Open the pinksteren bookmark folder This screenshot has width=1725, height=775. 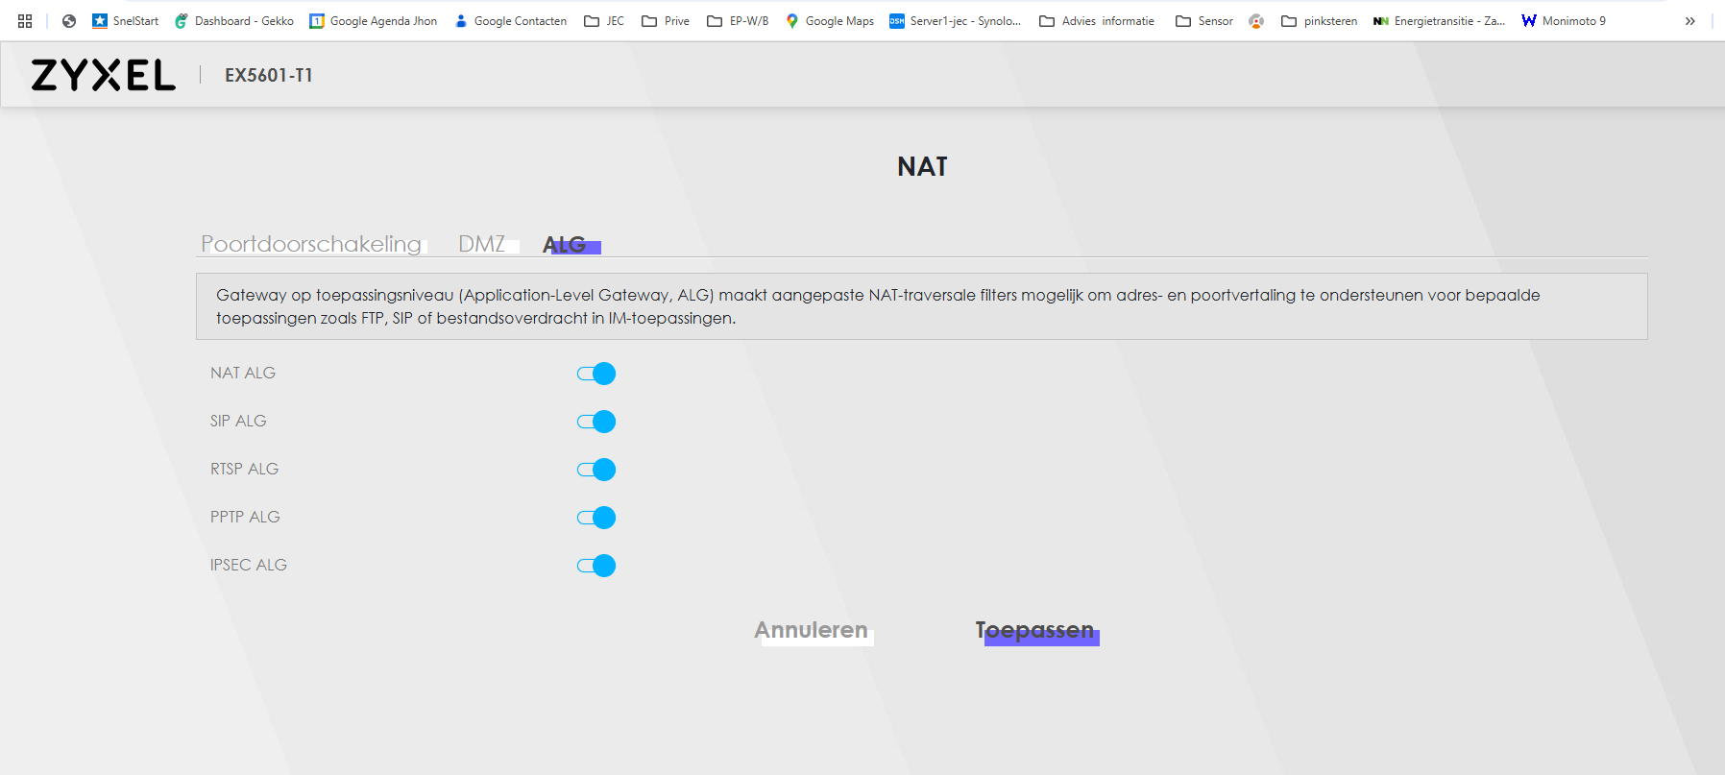point(1319,21)
